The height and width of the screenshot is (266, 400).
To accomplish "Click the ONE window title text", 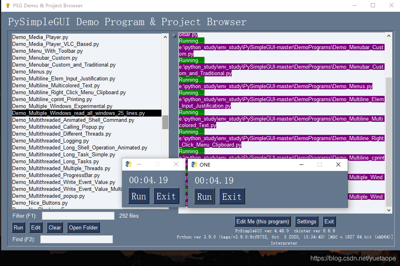I will [x=205, y=164].
